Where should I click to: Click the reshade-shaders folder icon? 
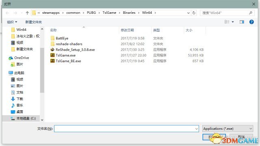click(x=52, y=44)
